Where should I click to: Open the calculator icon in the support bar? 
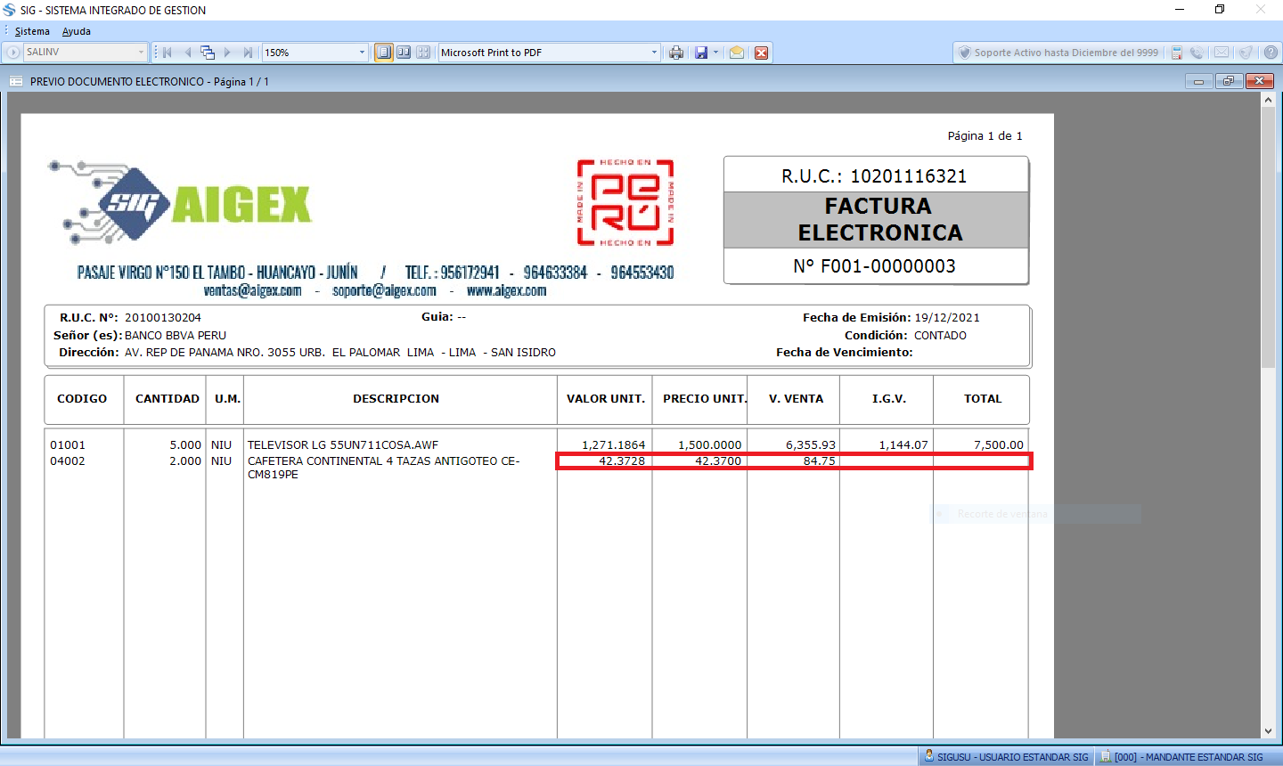click(x=1177, y=53)
